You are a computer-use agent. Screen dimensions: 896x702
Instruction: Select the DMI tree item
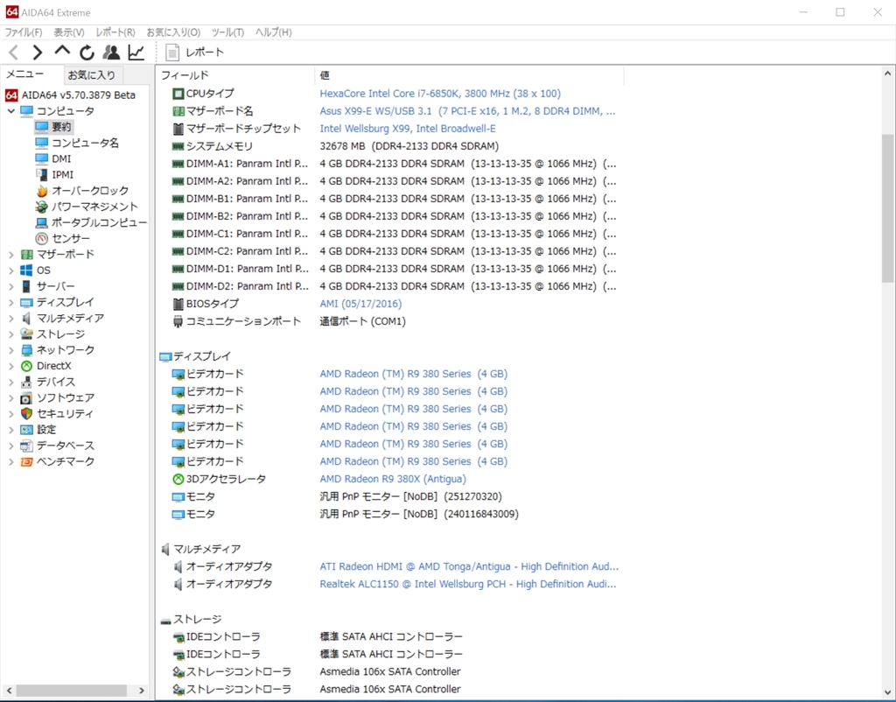pos(61,159)
